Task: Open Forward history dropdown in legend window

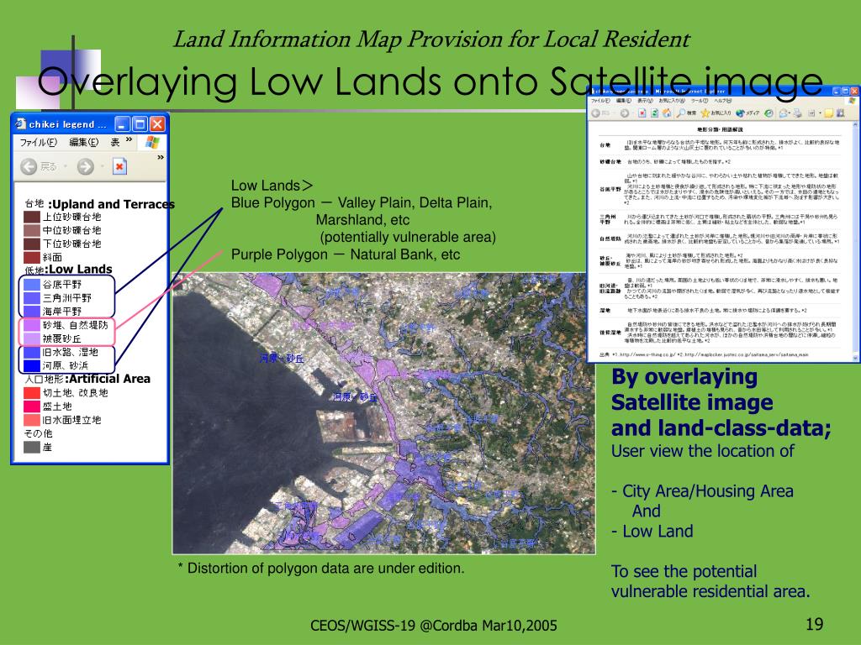Action: (x=102, y=166)
